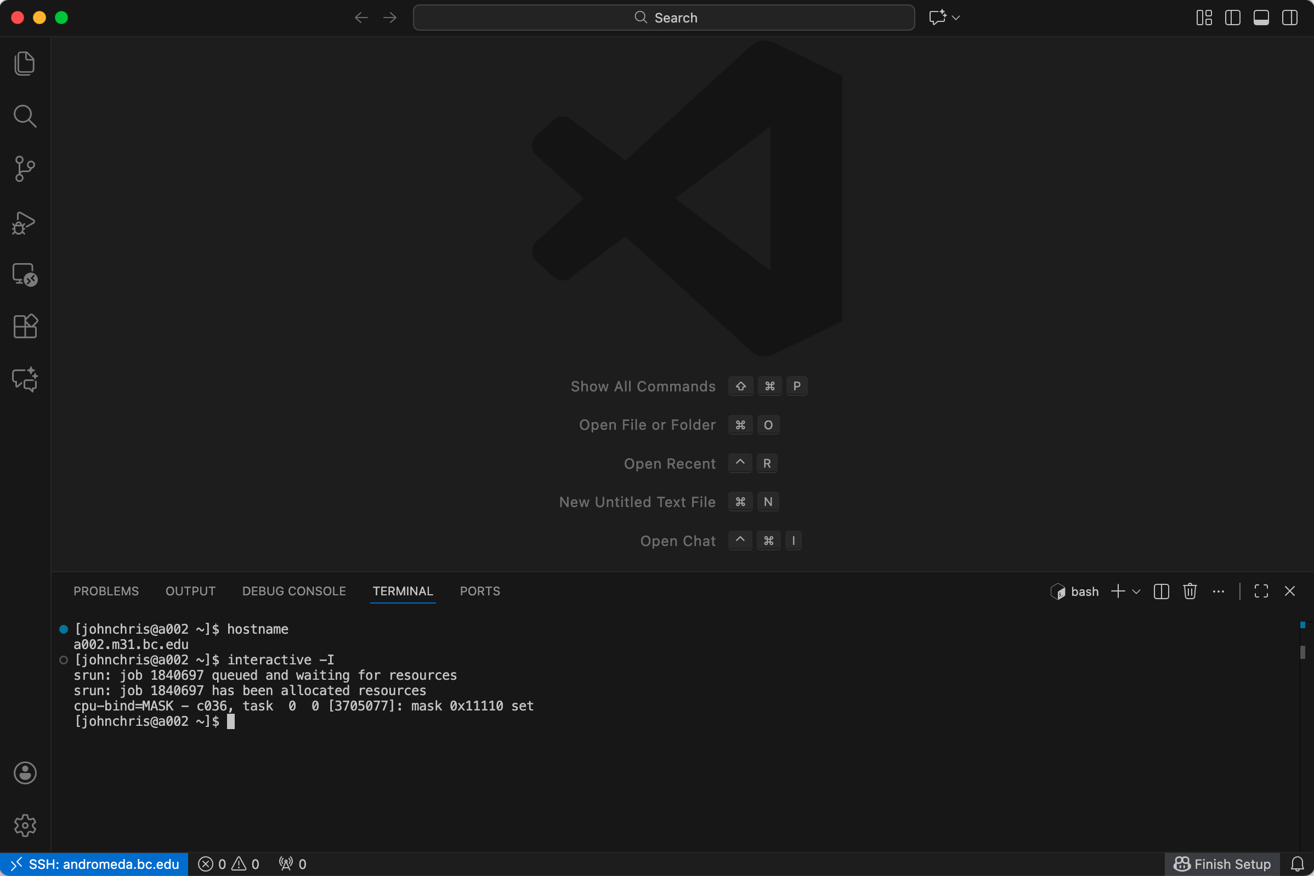Split the terminal pane
Viewport: 1314px width, 876px height.
(1161, 591)
